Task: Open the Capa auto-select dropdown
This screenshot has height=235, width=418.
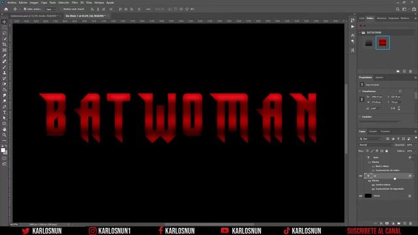Action: (x=50, y=9)
